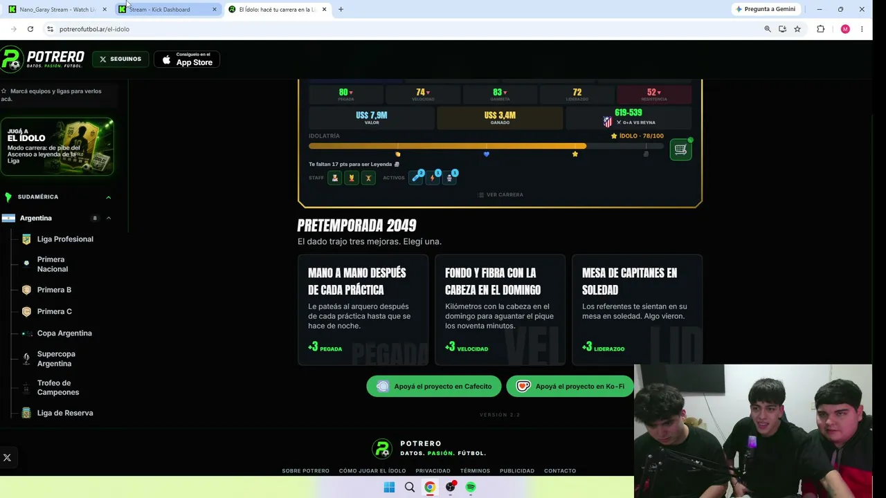Close the Kick Dashboard tab
Viewport: 886px width, 498px height.
pyautogui.click(x=215, y=9)
